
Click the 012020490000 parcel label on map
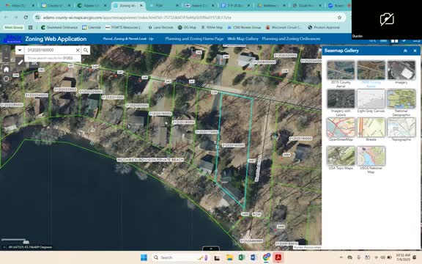pyautogui.click(x=251, y=241)
